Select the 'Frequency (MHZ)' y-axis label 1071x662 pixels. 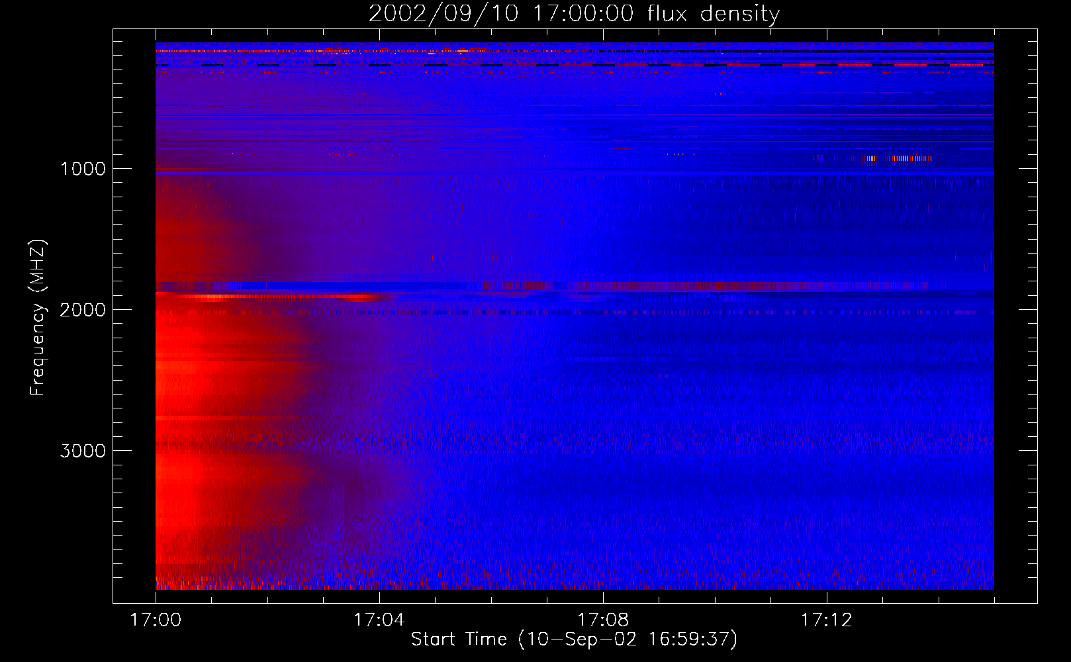[x=38, y=318]
